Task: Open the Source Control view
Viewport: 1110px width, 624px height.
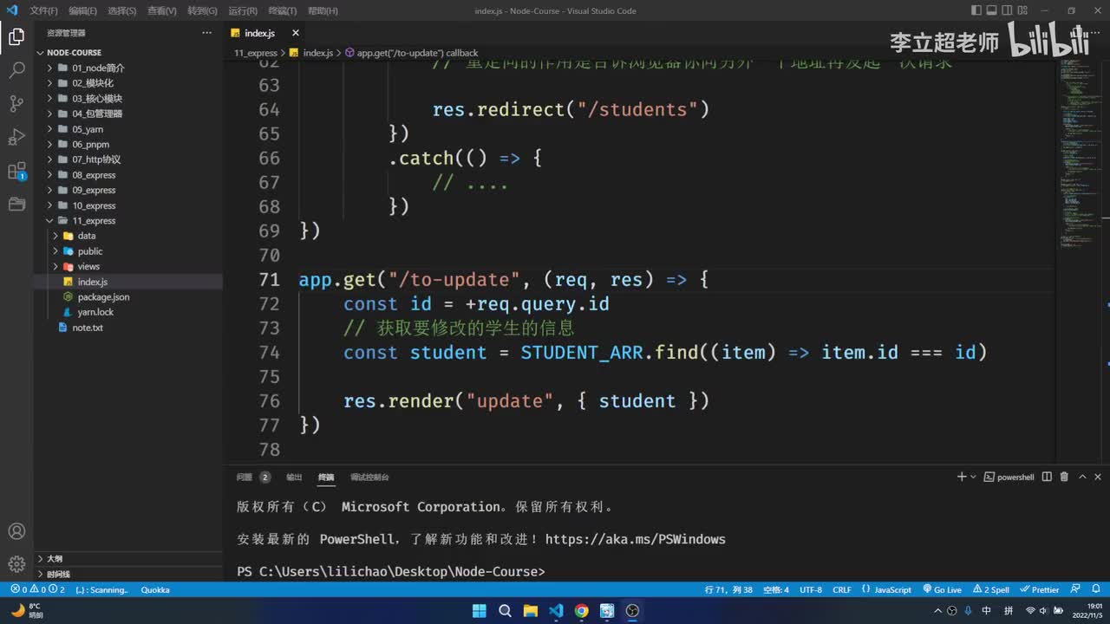Action: pos(16,104)
